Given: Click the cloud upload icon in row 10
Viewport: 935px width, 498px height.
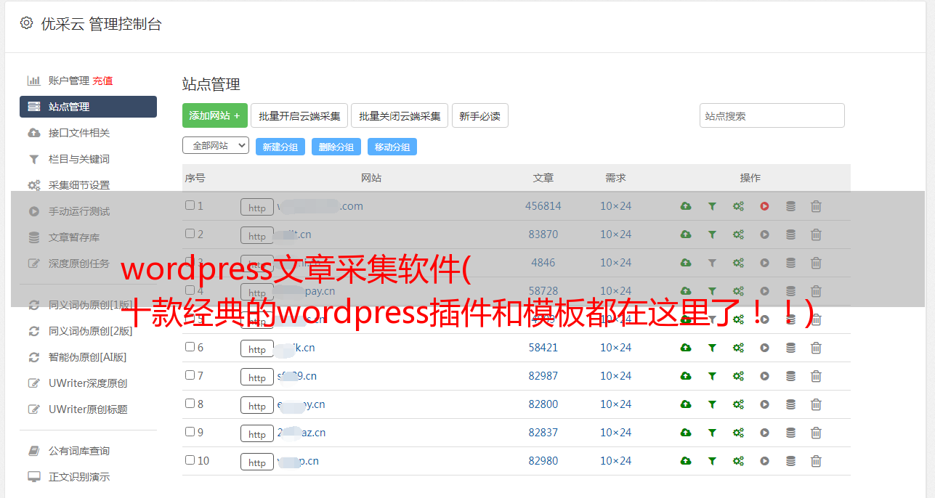Looking at the screenshot, I should (x=686, y=461).
